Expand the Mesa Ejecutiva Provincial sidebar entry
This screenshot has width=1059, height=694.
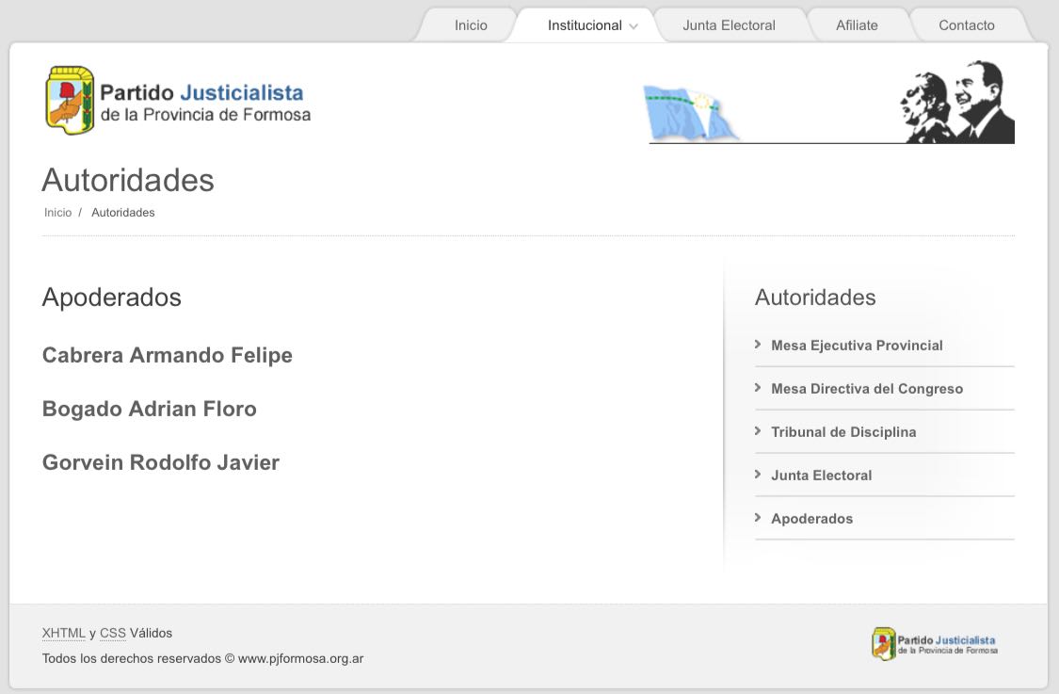[x=857, y=345]
